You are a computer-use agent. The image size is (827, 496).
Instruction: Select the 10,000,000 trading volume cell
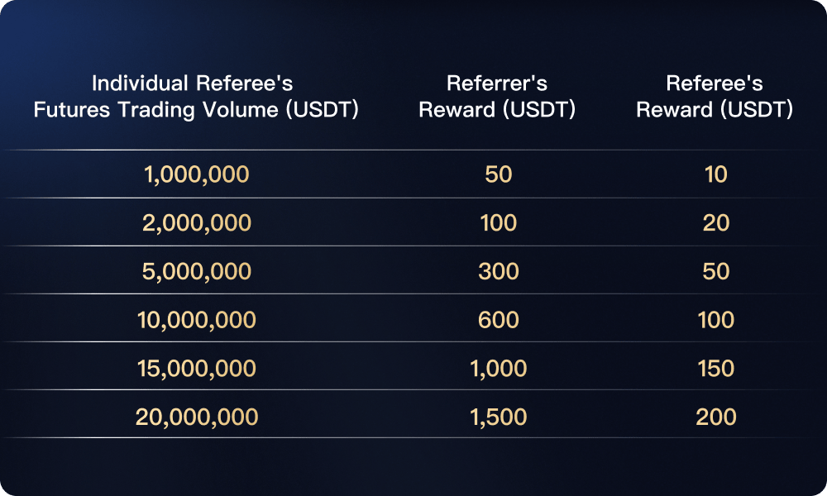(197, 320)
